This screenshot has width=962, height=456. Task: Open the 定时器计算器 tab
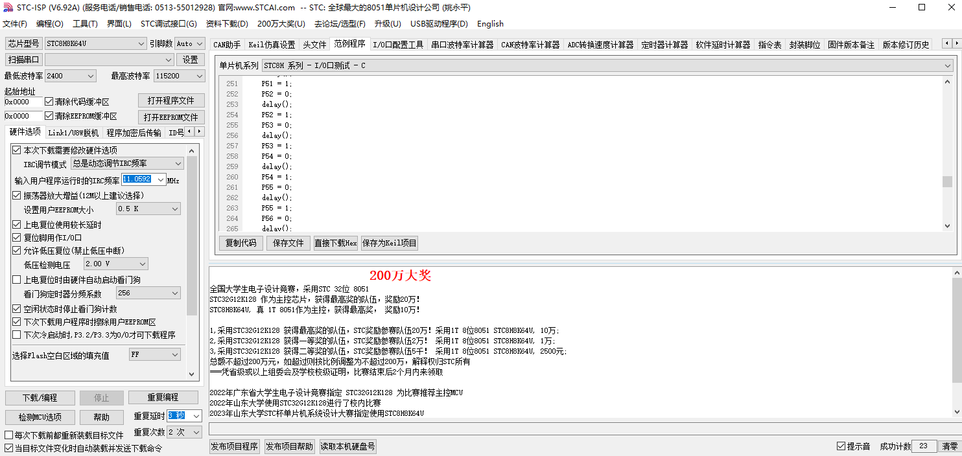664,45
